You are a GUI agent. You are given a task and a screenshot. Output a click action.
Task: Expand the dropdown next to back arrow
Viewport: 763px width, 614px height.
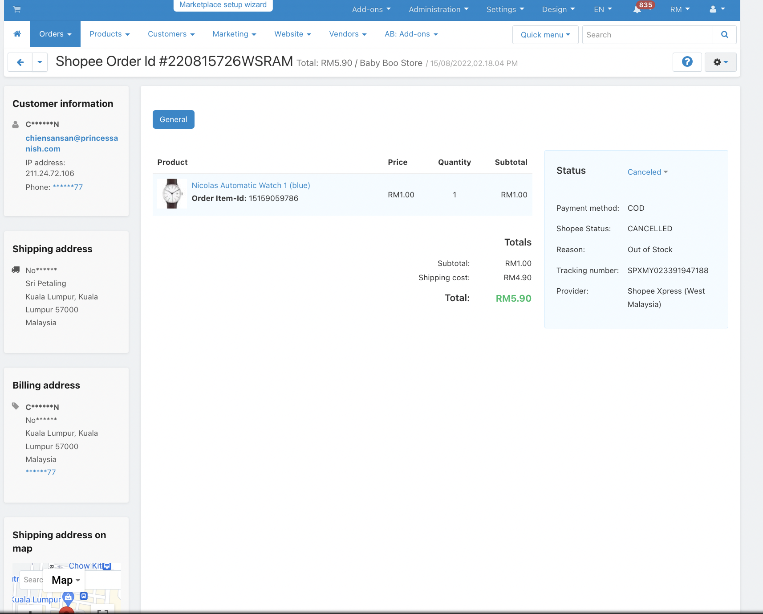pos(40,62)
